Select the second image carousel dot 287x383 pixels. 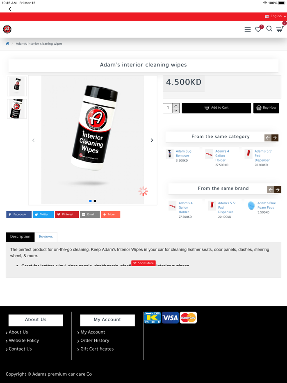(95, 201)
